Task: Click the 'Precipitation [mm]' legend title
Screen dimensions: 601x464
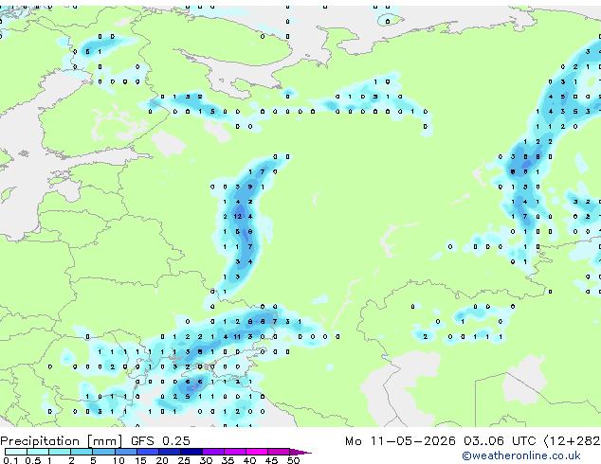Action: 61,441
